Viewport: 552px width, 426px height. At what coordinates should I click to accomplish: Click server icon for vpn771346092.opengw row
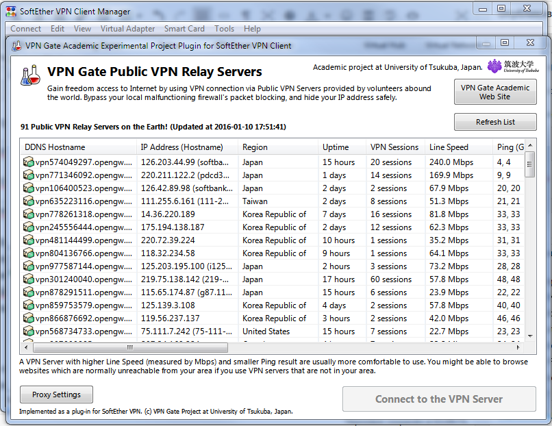[x=28, y=175]
